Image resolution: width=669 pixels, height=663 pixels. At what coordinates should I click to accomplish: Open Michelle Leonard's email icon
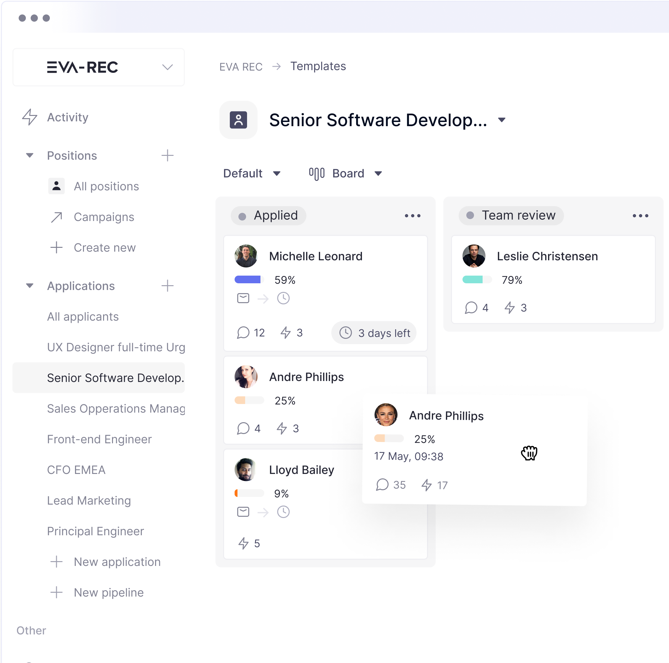click(243, 298)
